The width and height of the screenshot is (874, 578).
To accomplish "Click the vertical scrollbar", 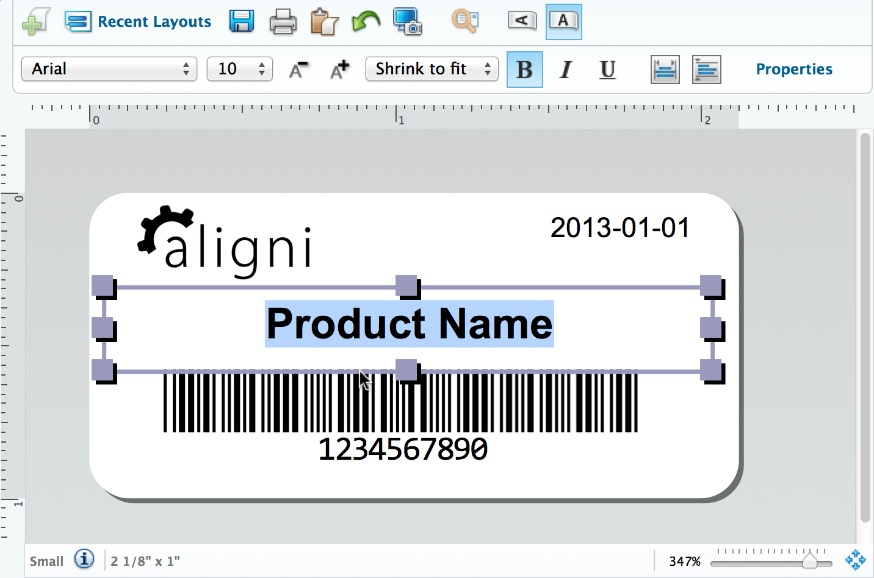I will coord(865,328).
